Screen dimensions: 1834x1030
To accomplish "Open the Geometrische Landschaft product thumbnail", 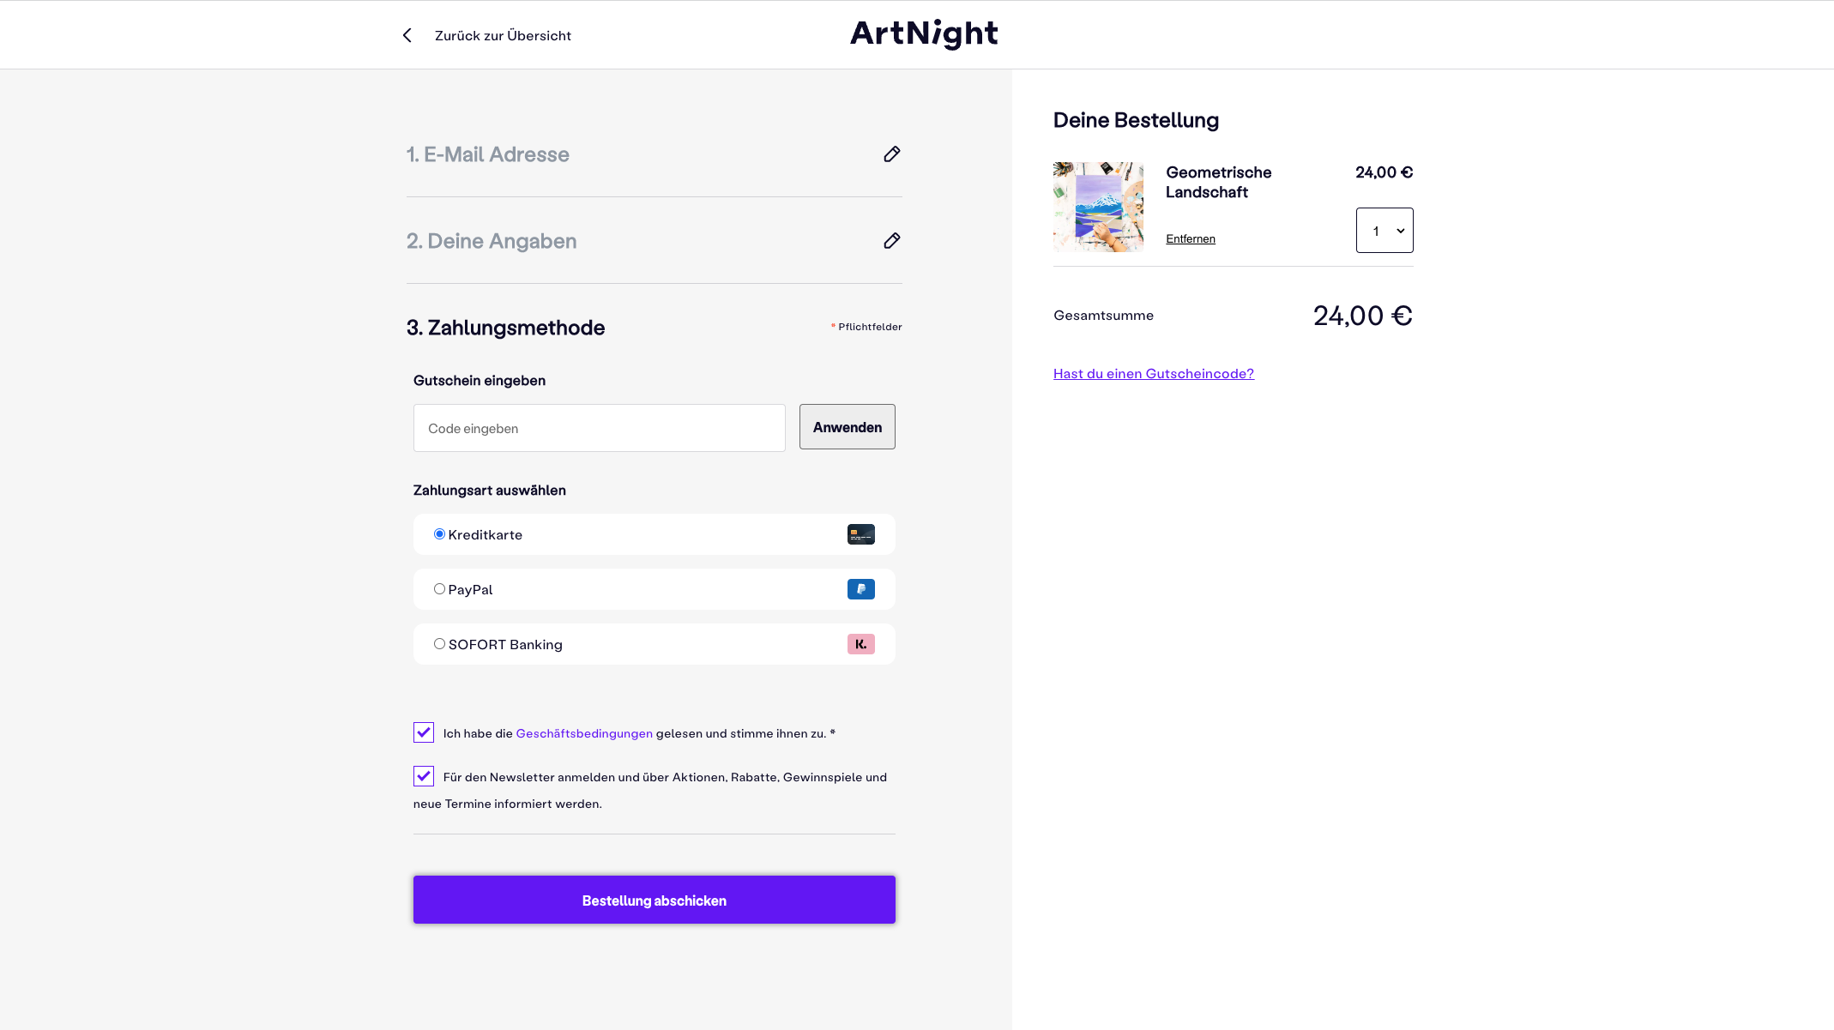I will [x=1098, y=207].
